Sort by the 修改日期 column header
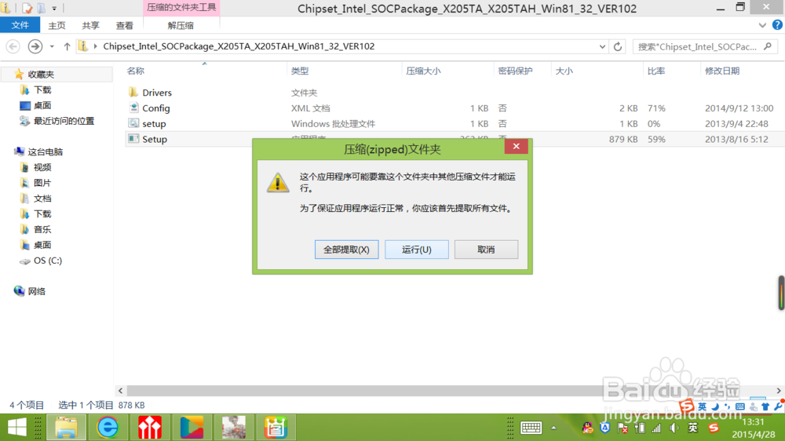The width and height of the screenshot is (785, 441). click(x=722, y=71)
